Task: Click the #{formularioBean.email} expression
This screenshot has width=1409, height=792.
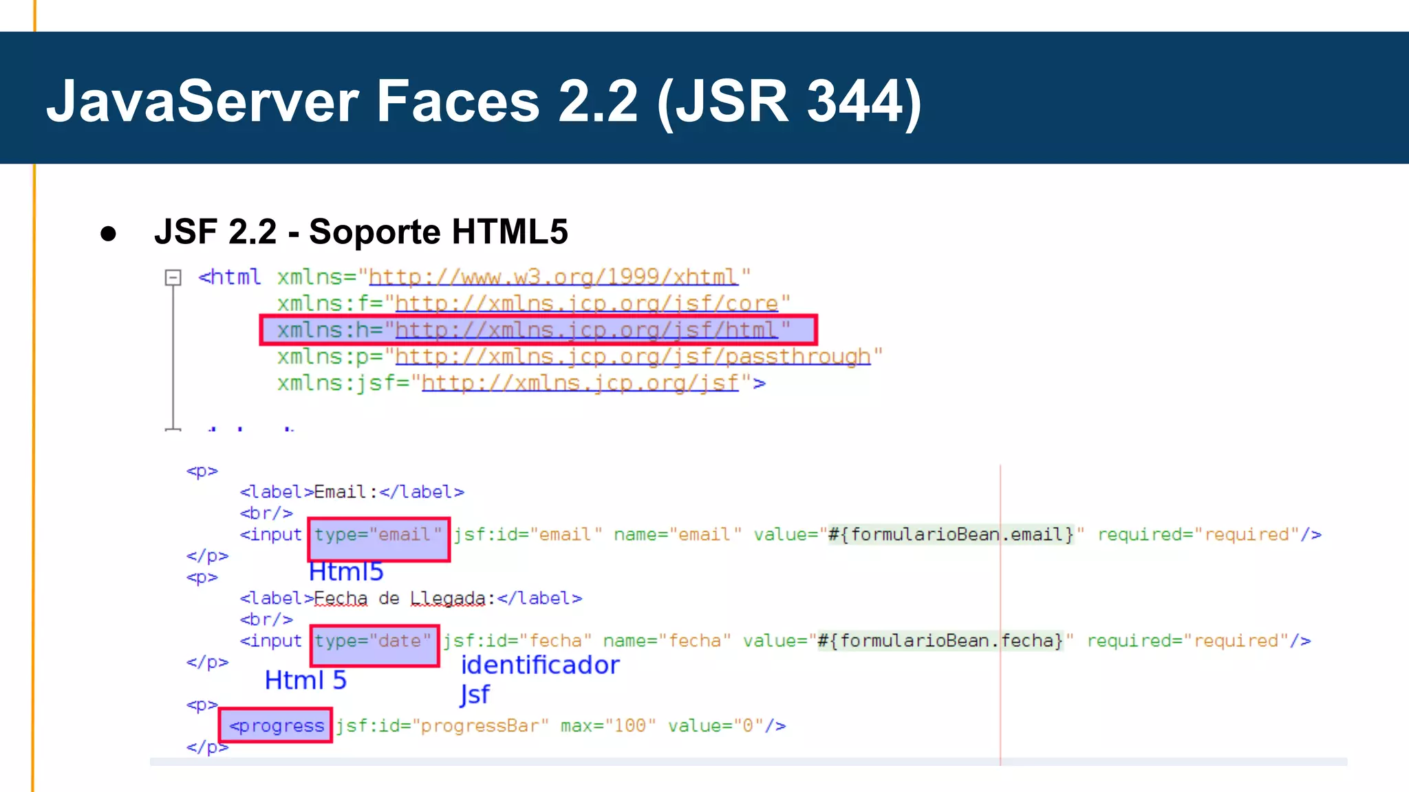Action: click(951, 535)
